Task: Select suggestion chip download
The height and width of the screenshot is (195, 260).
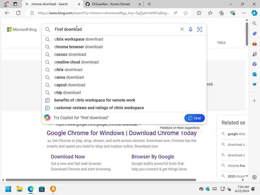Action: (124, 93)
